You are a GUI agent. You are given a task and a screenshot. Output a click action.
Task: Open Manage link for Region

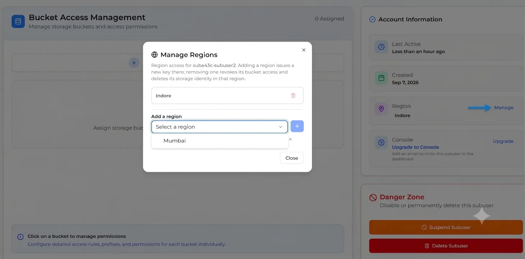click(x=504, y=108)
